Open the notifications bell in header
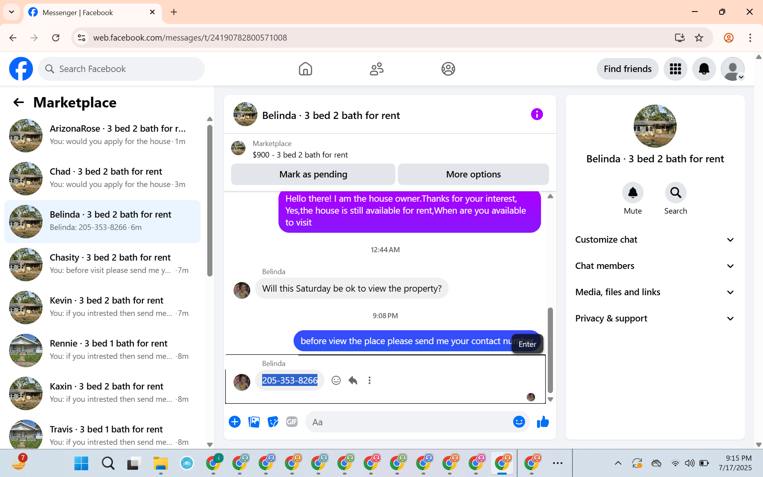 click(704, 69)
